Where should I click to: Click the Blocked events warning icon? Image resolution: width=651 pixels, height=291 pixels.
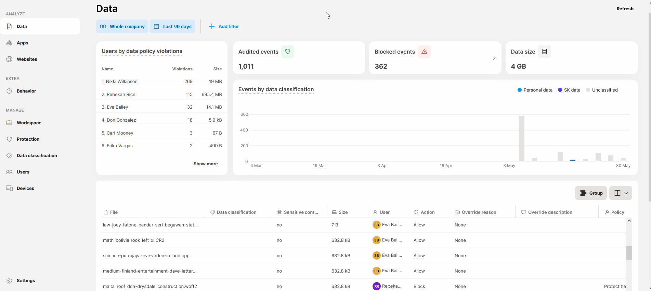[424, 52]
